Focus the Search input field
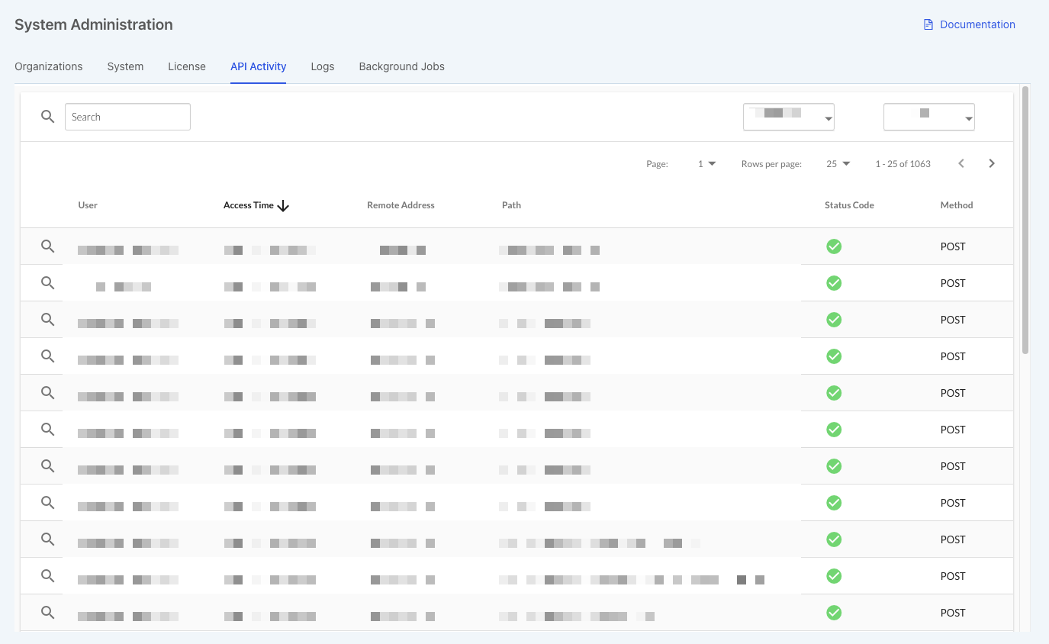The width and height of the screenshot is (1049, 644). 127,117
